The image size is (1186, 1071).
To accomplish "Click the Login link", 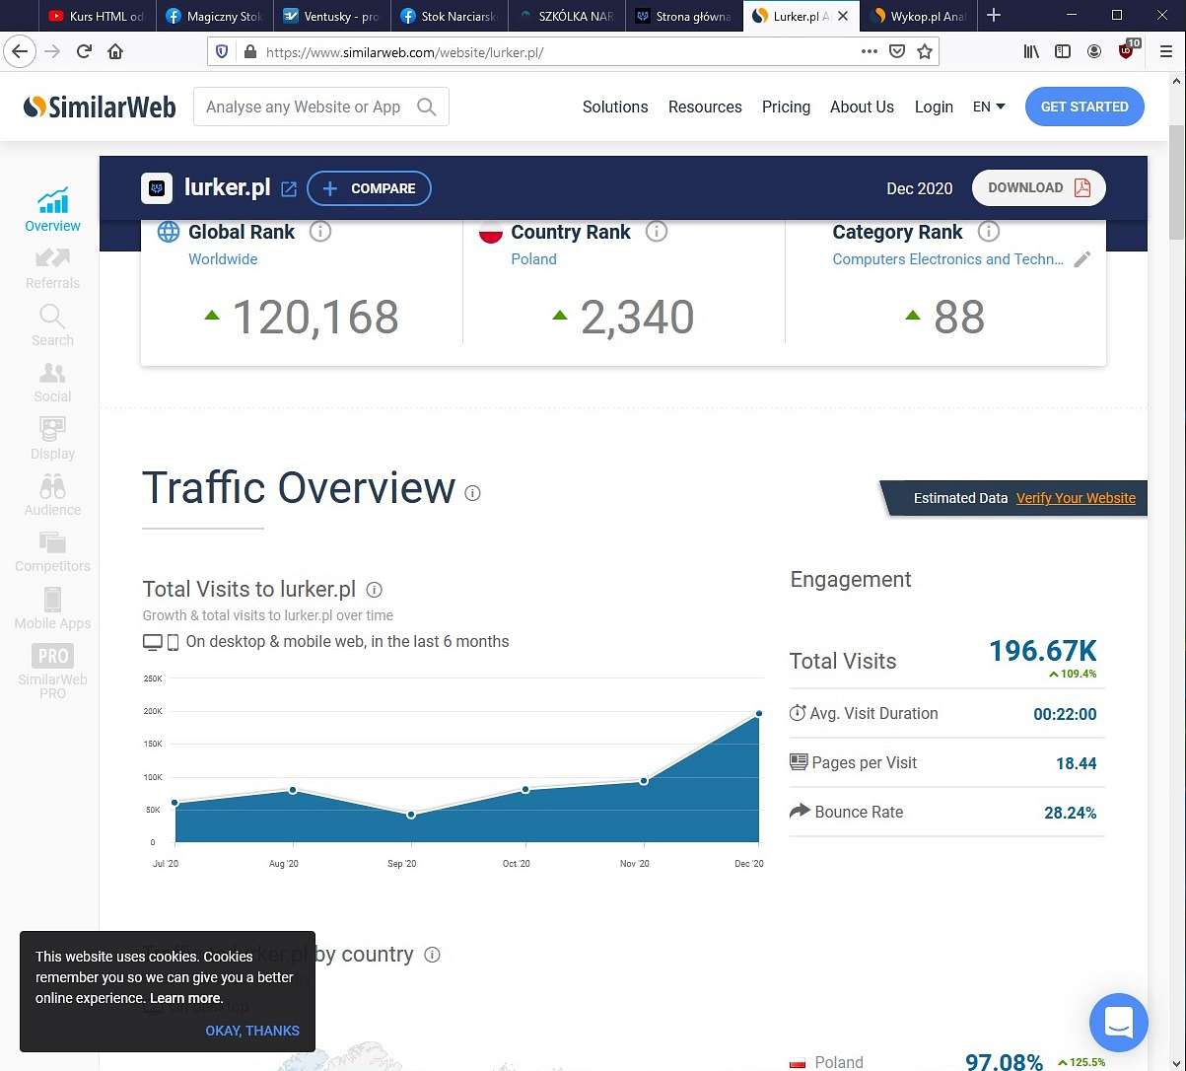I will [x=934, y=107].
